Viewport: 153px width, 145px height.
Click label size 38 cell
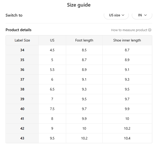(22, 89)
